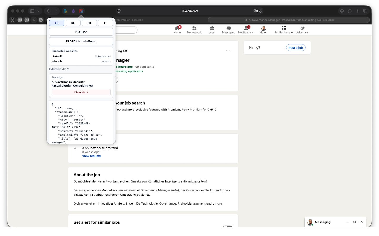
Task: Click compose message icon in Messaging bar
Action: coord(355,222)
